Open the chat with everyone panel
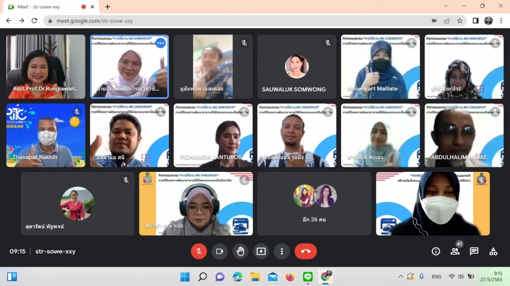The image size is (510, 286). point(474,252)
